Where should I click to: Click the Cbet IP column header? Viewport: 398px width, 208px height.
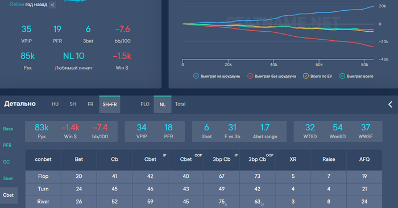click(x=150, y=159)
